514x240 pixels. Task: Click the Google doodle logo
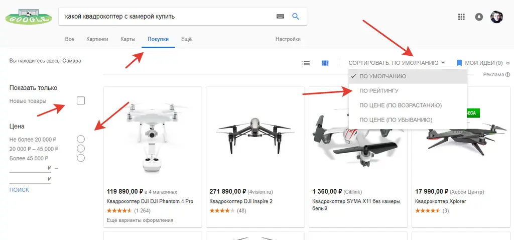(28, 18)
